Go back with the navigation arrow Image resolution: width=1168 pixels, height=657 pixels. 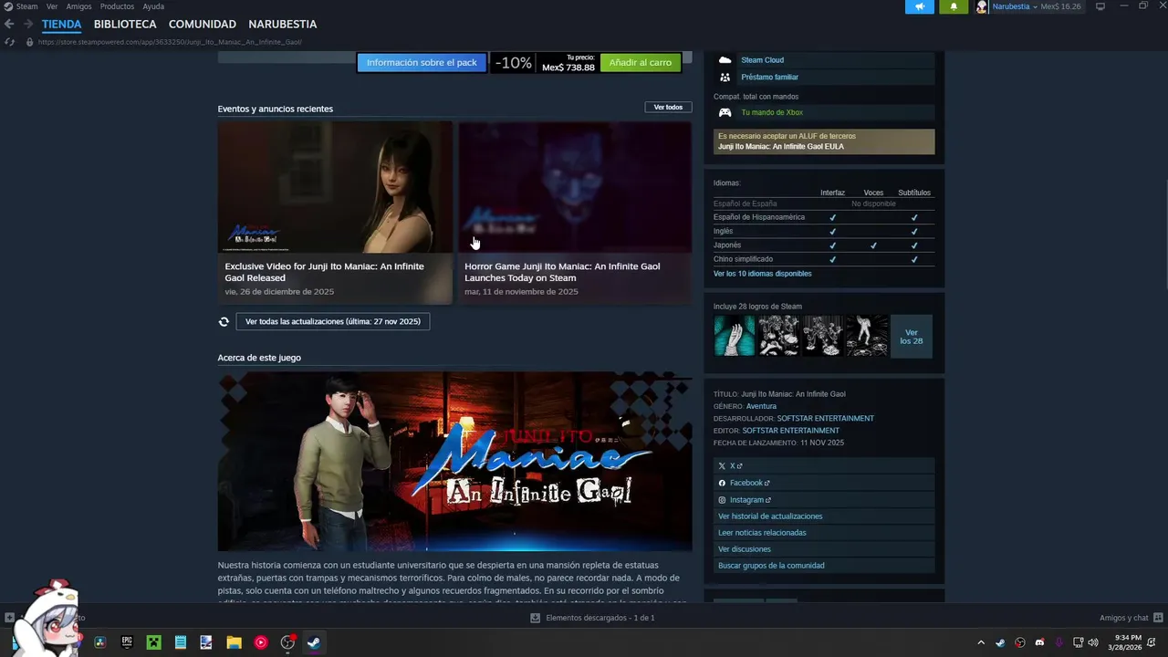coord(9,24)
